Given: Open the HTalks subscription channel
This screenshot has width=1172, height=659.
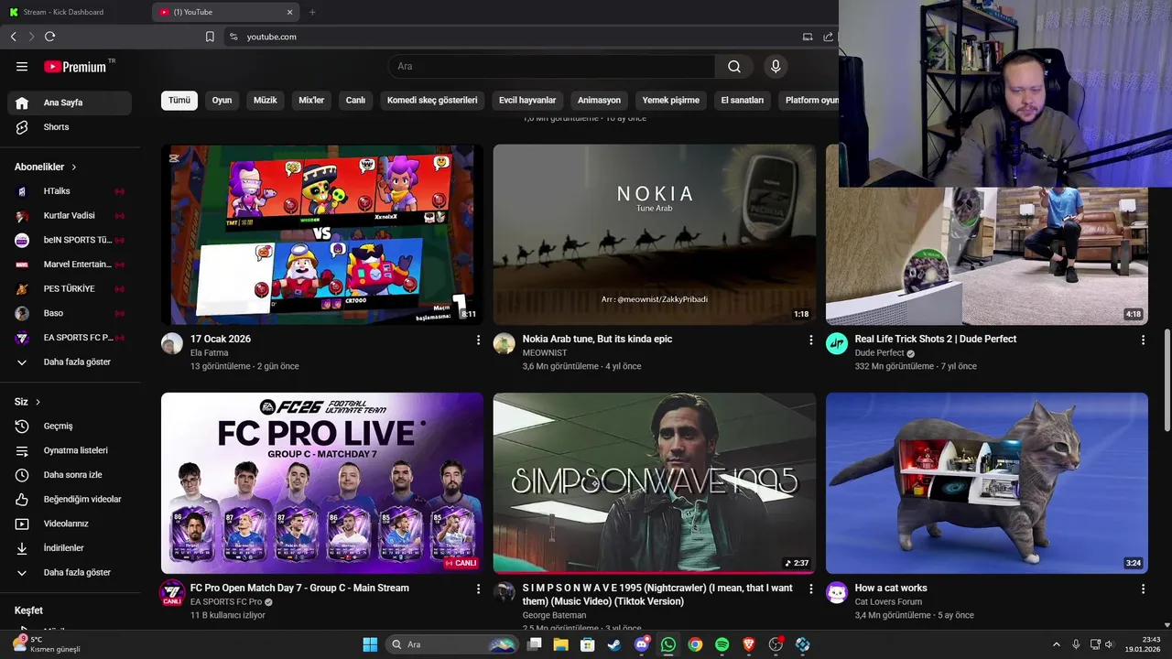Looking at the screenshot, I should [70, 191].
